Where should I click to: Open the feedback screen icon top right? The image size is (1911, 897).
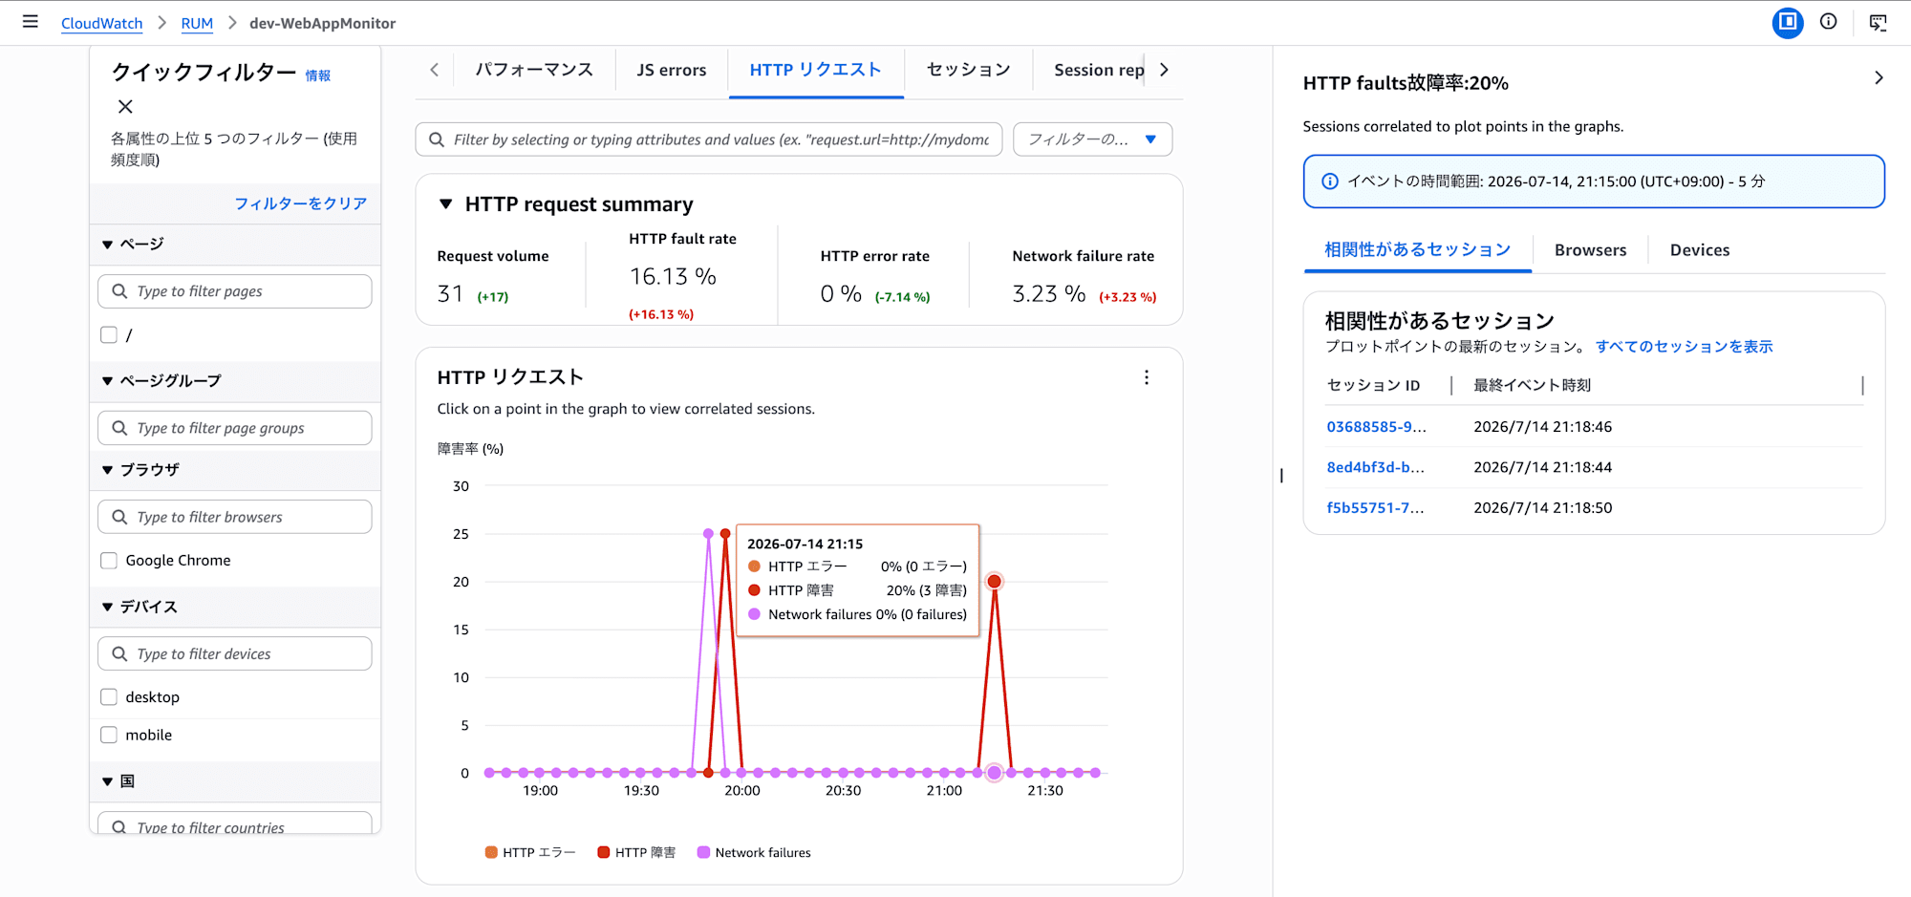1878,23
